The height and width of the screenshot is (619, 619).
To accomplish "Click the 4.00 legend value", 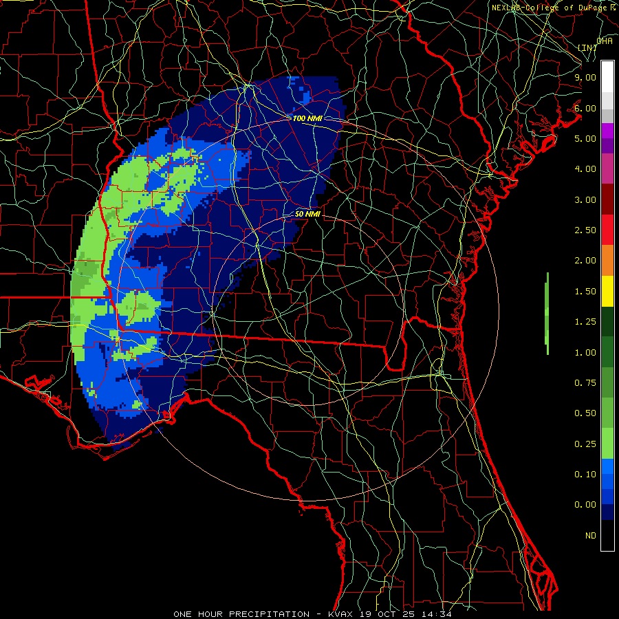I will pos(585,169).
